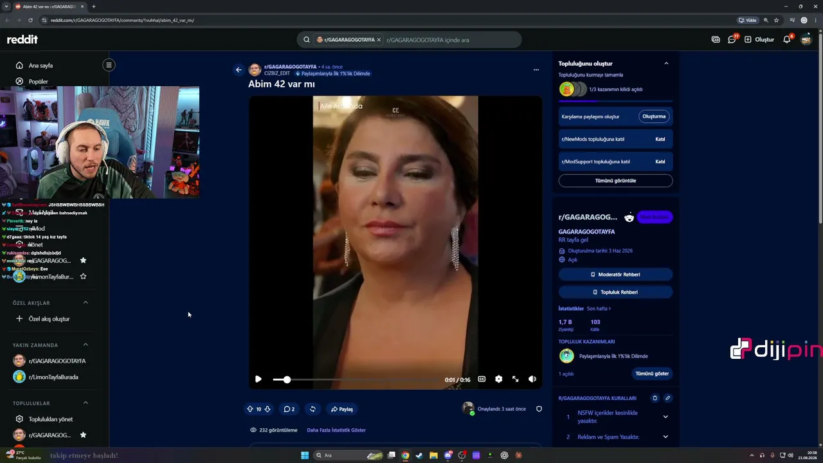This screenshot has height=463, width=823.
Task: Create a new post with Oluştur
Action: pyautogui.click(x=759, y=39)
